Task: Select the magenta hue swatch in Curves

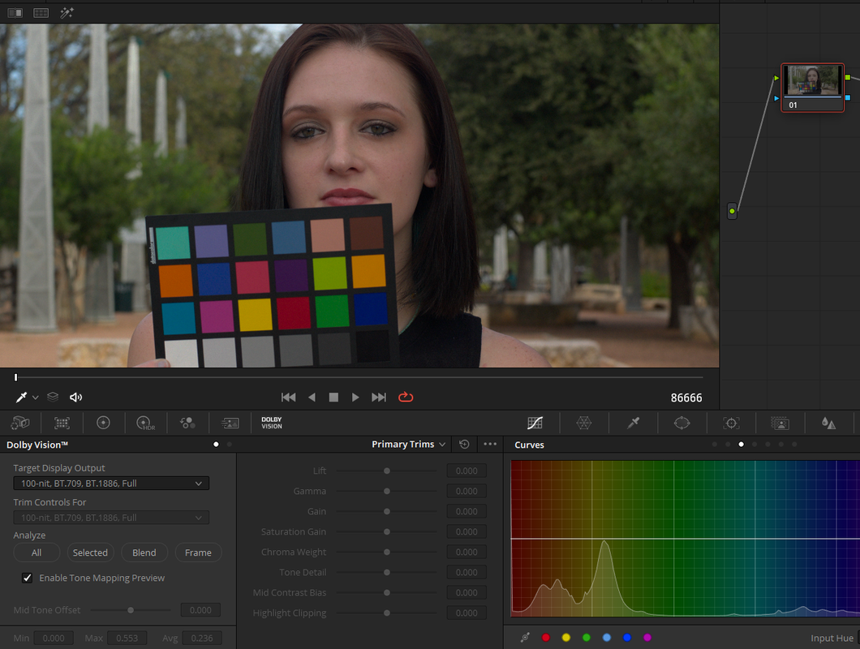Action: pos(647,638)
